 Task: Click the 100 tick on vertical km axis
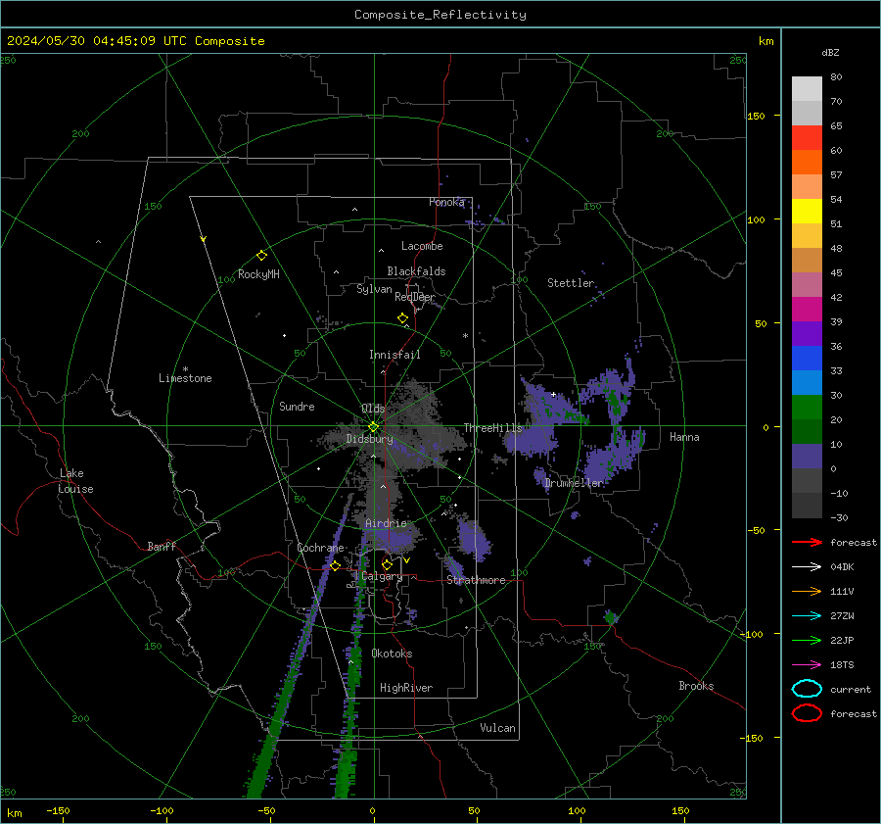(756, 219)
